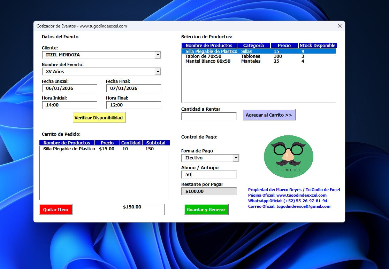
Task: Expand the Forma de Pago dropdown
Action: pyautogui.click(x=236, y=158)
